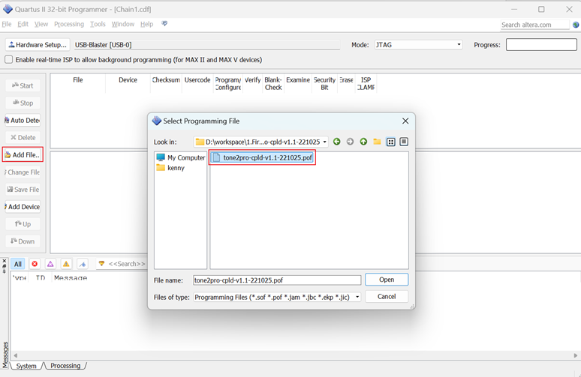This screenshot has height=377, width=581.
Task: Click the forward navigation arrow icon
Action: pos(350,142)
